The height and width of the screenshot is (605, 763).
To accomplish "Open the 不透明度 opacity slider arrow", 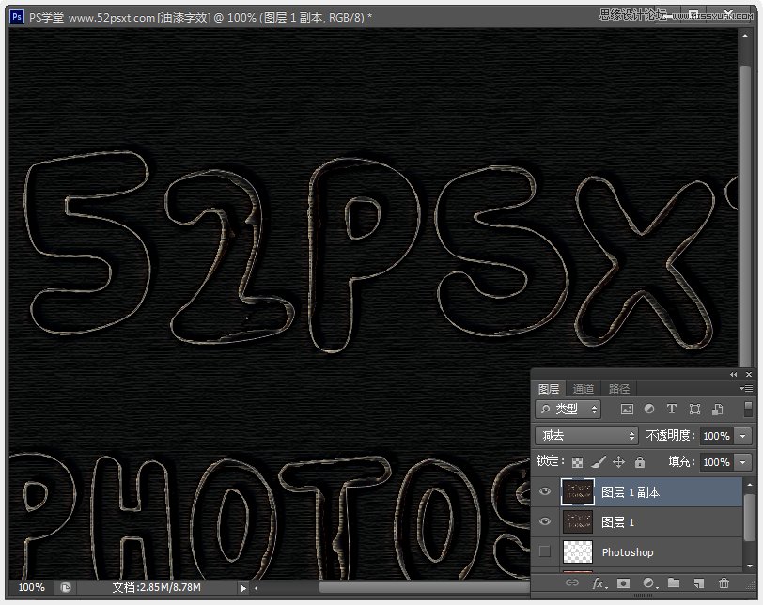I will pos(742,436).
